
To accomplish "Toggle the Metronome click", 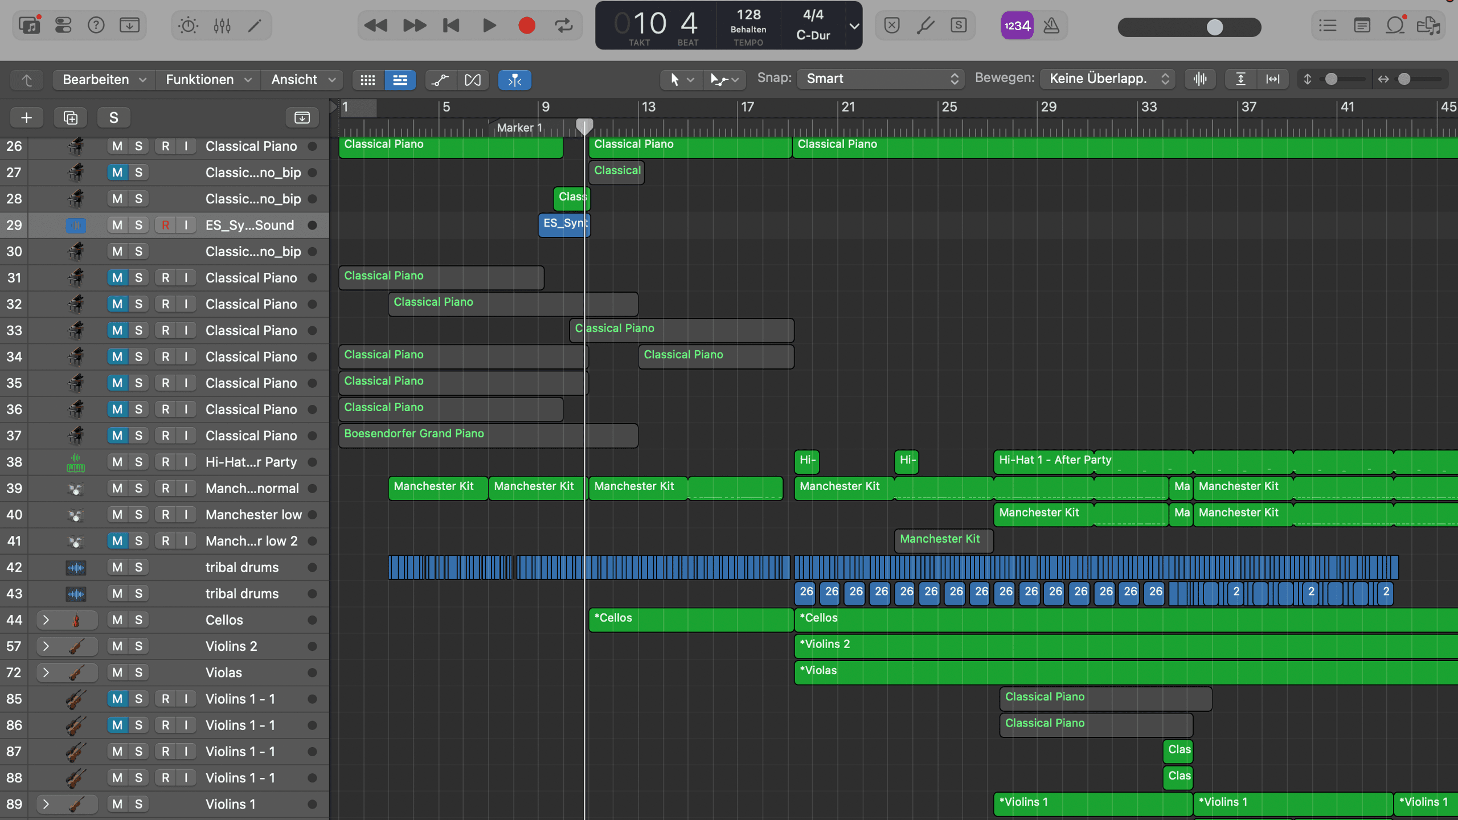I will (1051, 26).
